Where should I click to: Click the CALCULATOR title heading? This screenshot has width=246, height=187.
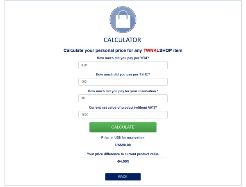(122, 40)
